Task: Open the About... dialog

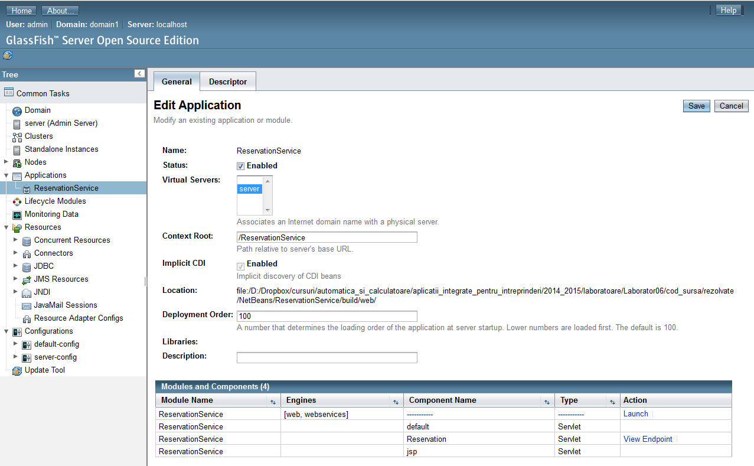Action: click(61, 11)
